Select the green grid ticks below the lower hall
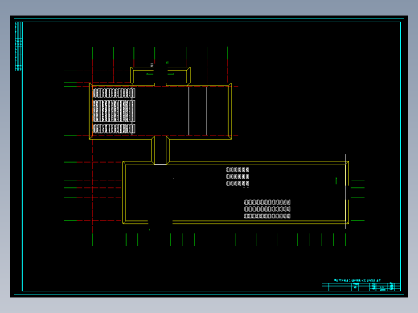The width and height of the screenshot is (418, 313). click(236, 239)
